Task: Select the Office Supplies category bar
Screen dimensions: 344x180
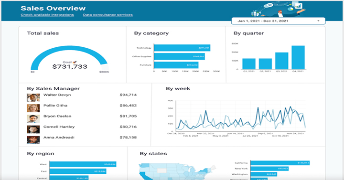Action: [x=179, y=56]
